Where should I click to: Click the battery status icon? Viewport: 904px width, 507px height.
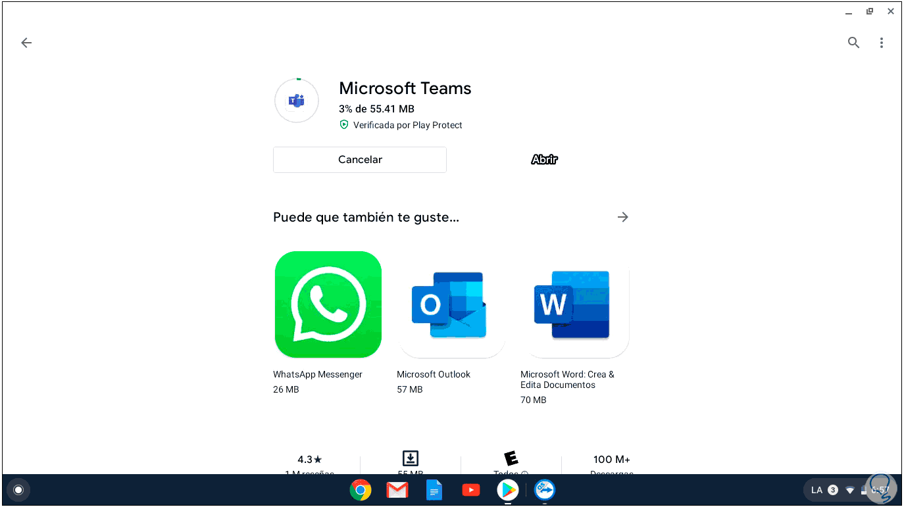tap(864, 490)
